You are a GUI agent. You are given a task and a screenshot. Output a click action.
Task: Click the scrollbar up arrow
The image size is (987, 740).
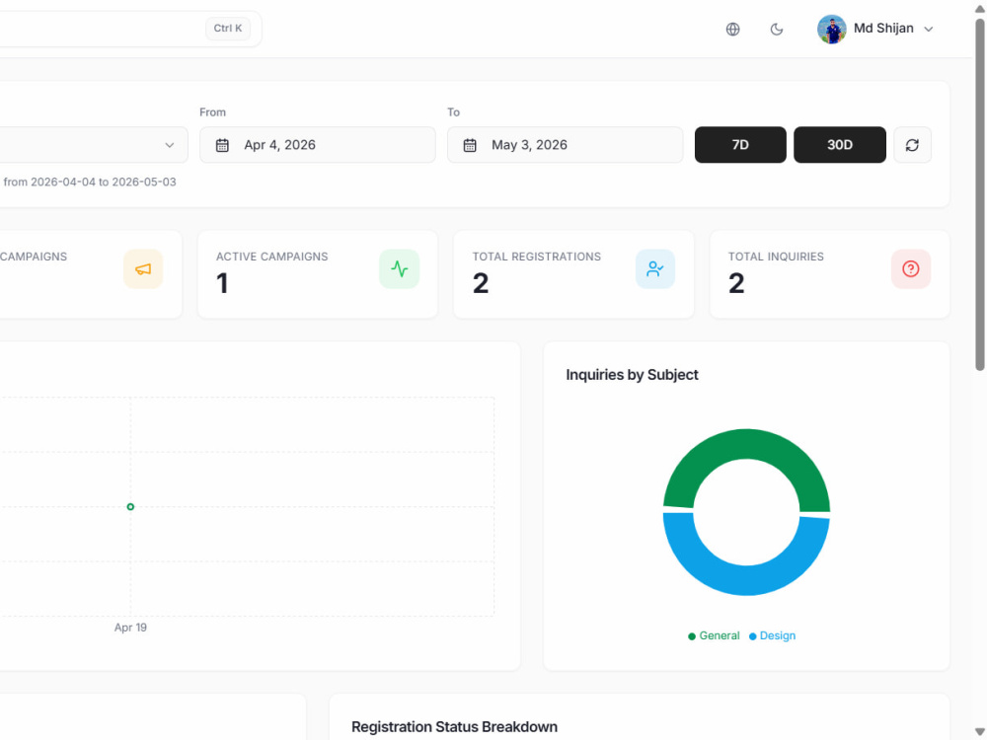tap(980, 8)
